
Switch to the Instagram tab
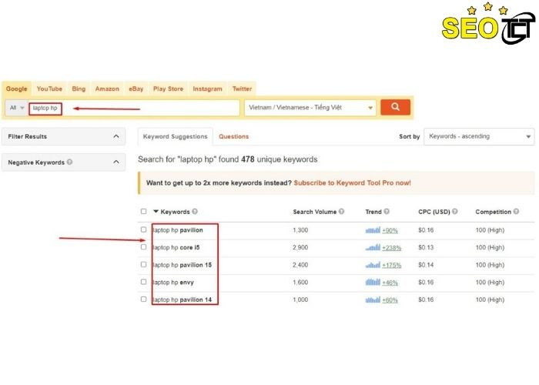207,89
